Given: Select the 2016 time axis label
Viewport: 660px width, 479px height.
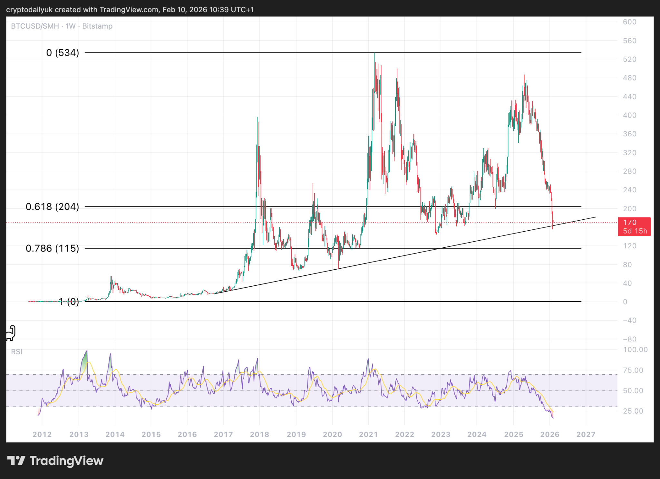Looking at the screenshot, I should (187, 435).
